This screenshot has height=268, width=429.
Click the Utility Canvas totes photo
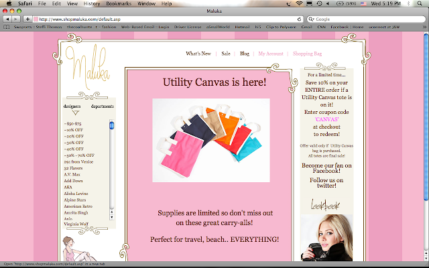click(x=211, y=140)
